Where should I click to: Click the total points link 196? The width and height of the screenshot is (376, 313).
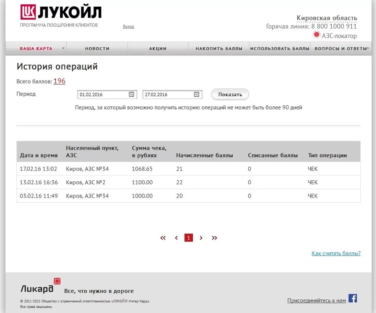[59, 81]
